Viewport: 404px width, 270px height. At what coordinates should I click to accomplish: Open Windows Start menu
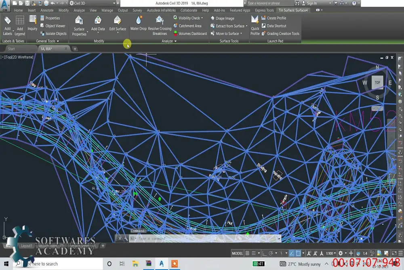[x=6, y=264]
